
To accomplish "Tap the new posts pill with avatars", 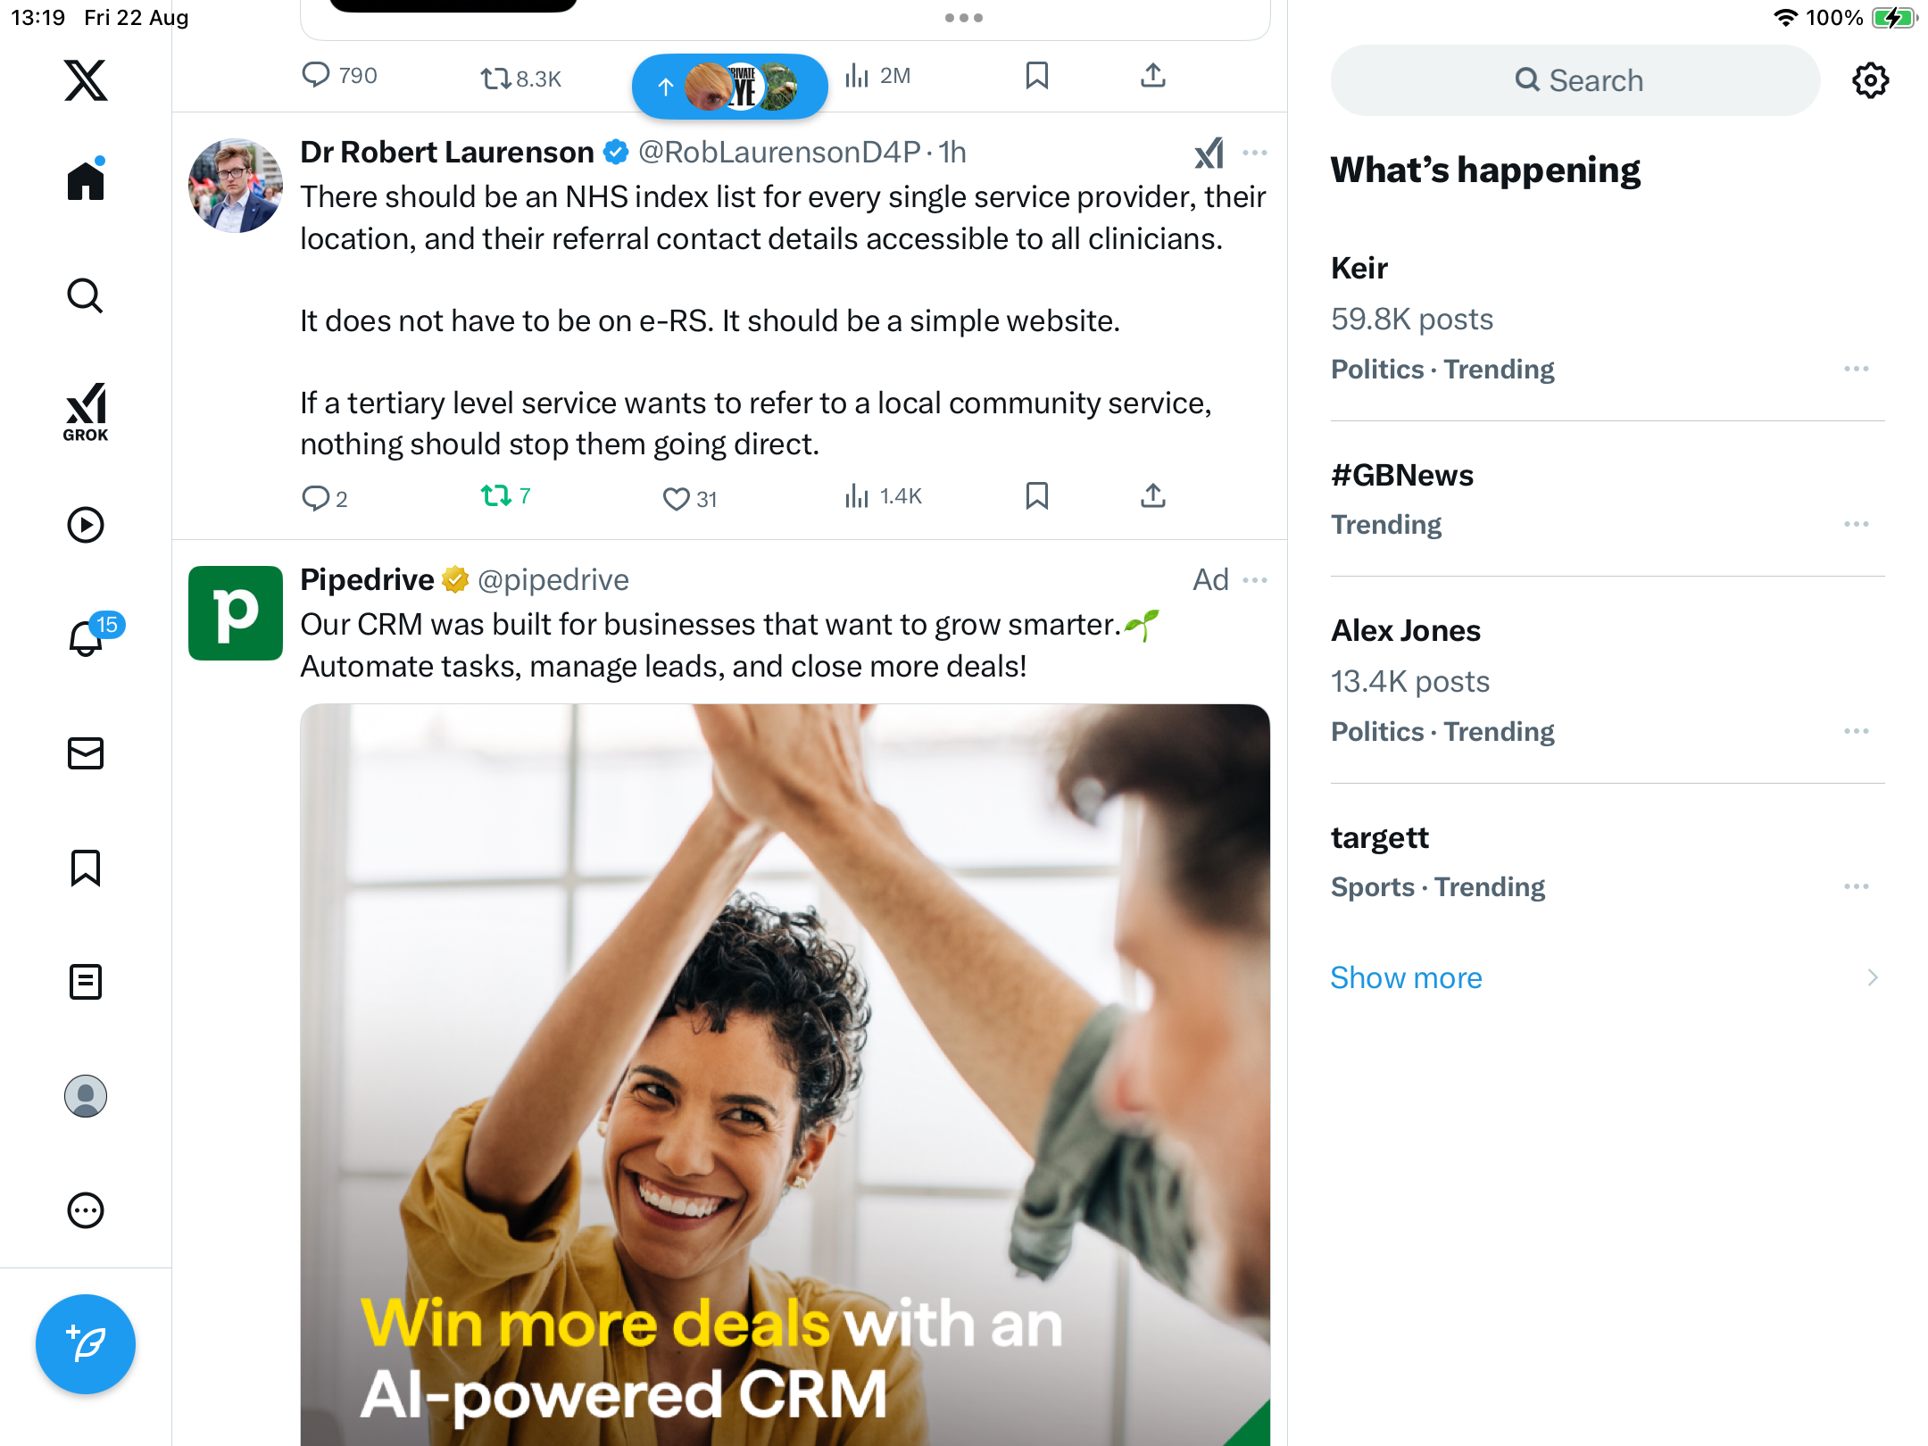I will click(729, 87).
